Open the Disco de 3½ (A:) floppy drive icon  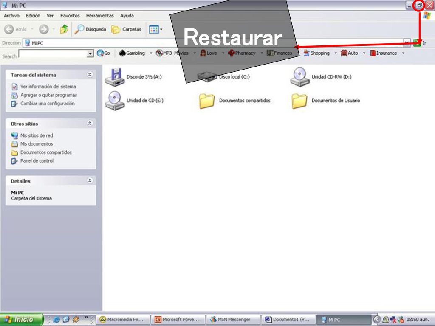pyautogui.click(x=115, y=77)
